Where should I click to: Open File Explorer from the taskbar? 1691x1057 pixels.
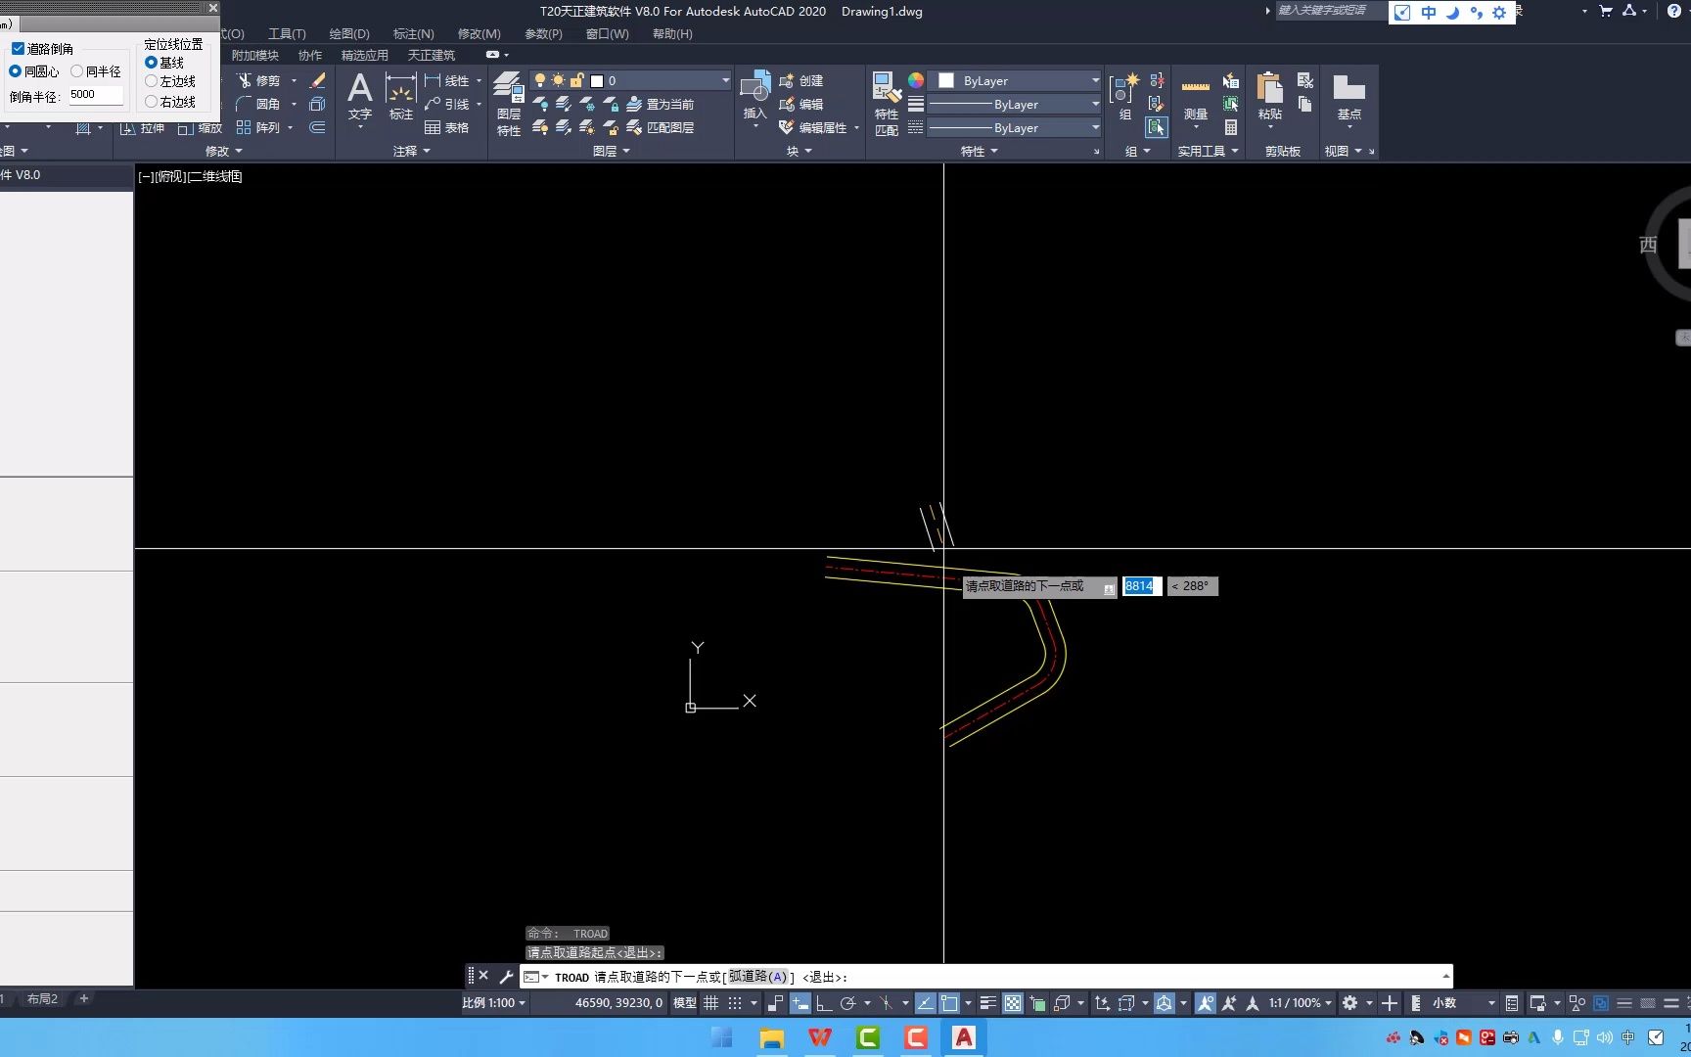click(772, 1037)
